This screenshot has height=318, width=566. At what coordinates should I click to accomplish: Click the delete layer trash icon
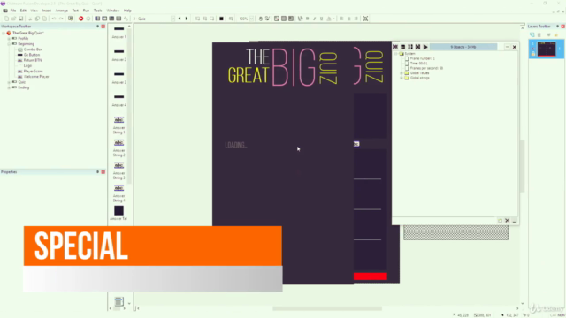539,34
